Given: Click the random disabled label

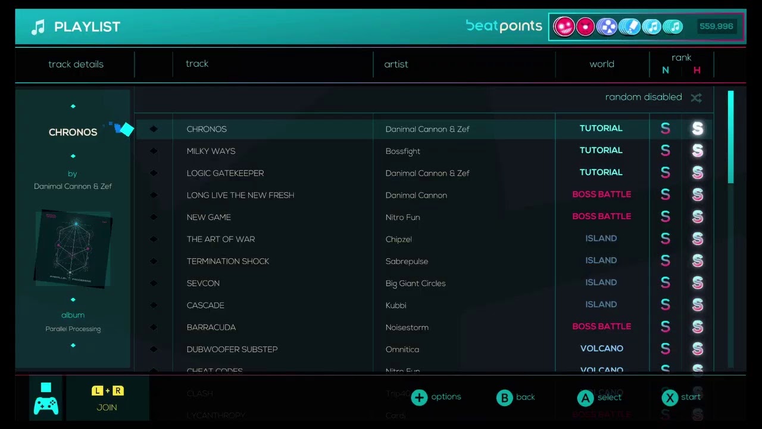Looking at the screenshot, I should pos(644,97).
